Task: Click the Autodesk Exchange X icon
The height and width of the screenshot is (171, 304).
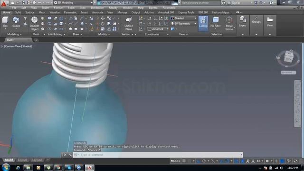Action: tap(256, 3)
